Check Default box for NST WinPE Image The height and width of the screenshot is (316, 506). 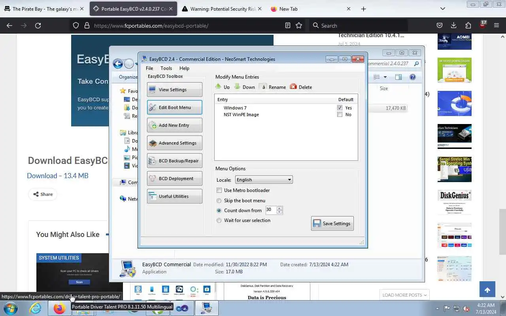340,115
